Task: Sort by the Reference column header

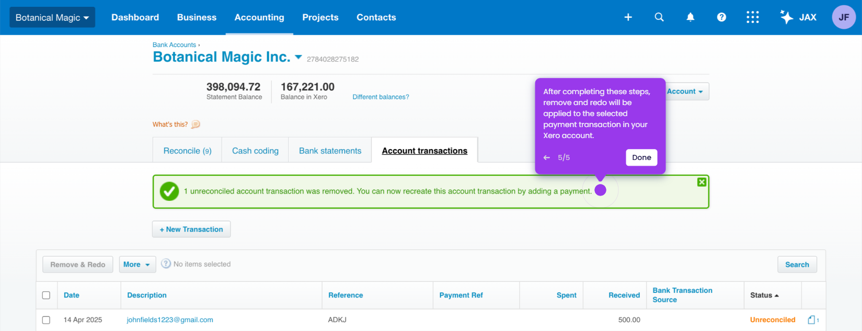Action: [346, 295]
